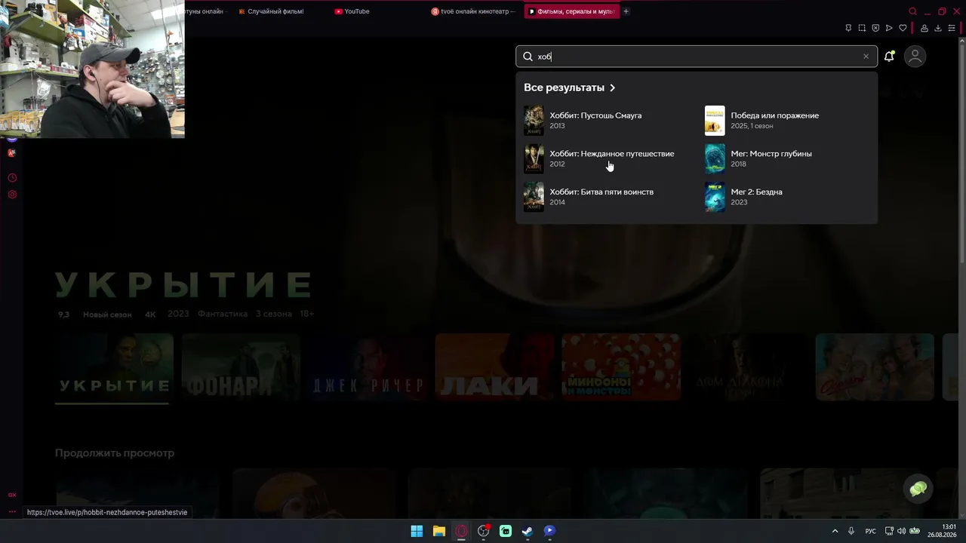Open the green chat app taskbar icon

coord(506,531)
